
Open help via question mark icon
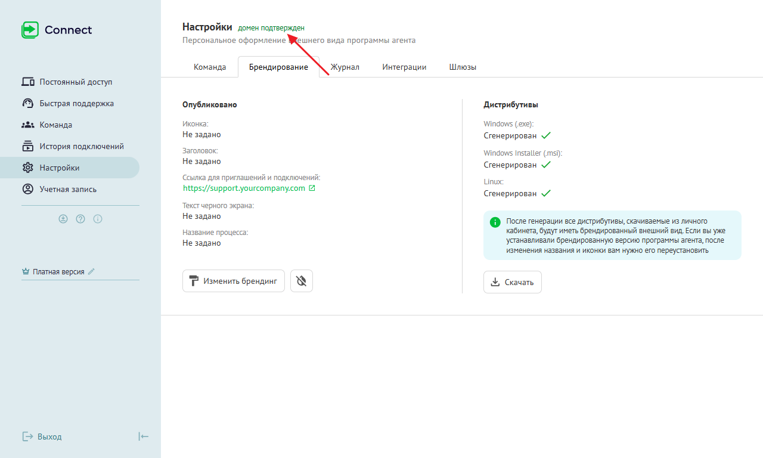80,219
